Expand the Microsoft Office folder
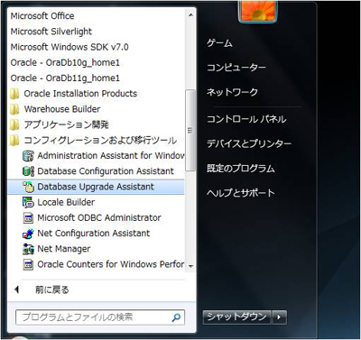361x340 pixels. [x=42, y=16]
